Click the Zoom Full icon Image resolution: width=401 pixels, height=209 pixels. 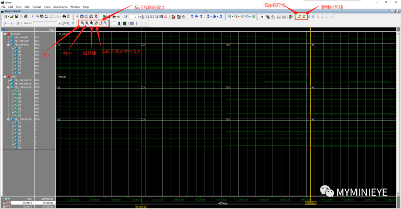[91, 23]
